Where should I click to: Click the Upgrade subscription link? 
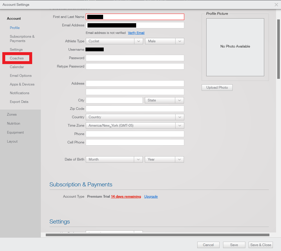[x=151, y=197]
